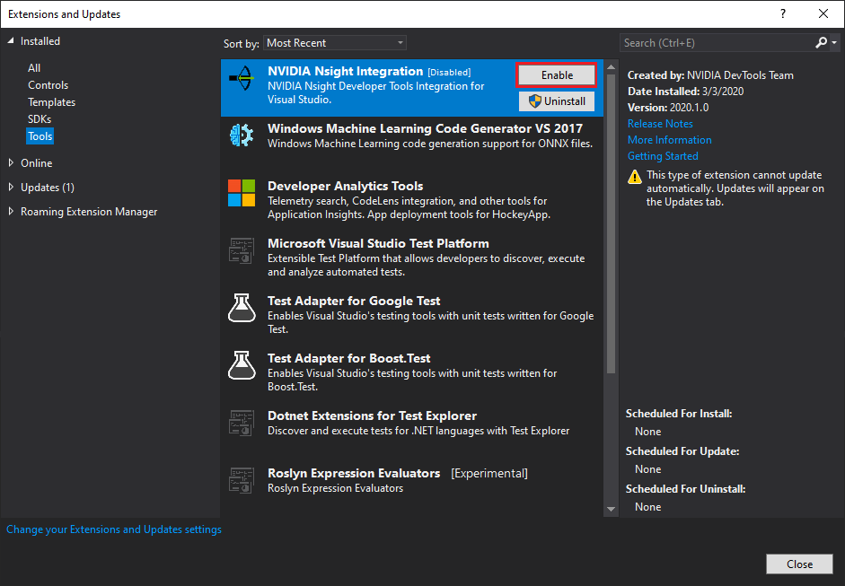The height and width of the screenshot is (586, 845).
Task: Click the Windows Machine Learning Code Generator icon
Action: point(242,136)
